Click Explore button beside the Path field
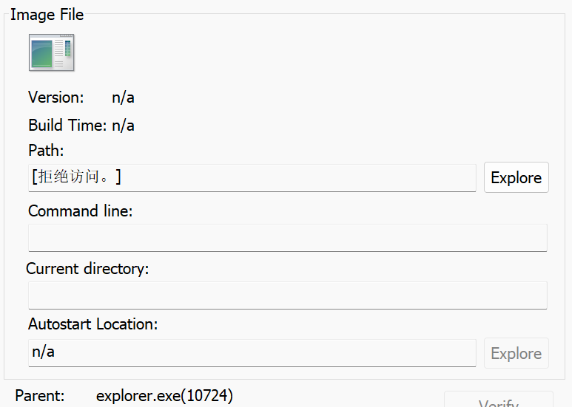This screenshot has height=407, width=572. (x=516, y=177)
